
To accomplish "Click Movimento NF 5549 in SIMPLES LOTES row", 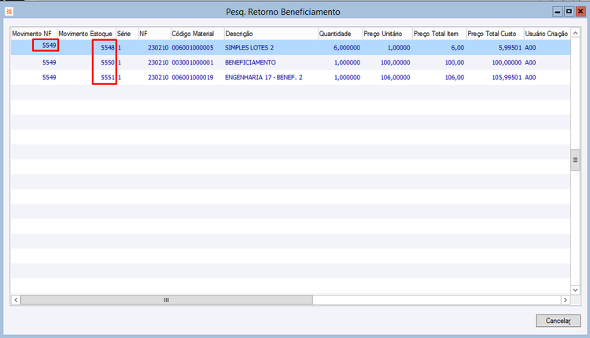I will click(x=49, y=46).
